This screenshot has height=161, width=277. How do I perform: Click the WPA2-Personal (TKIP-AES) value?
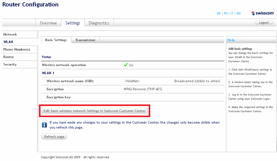143,89
